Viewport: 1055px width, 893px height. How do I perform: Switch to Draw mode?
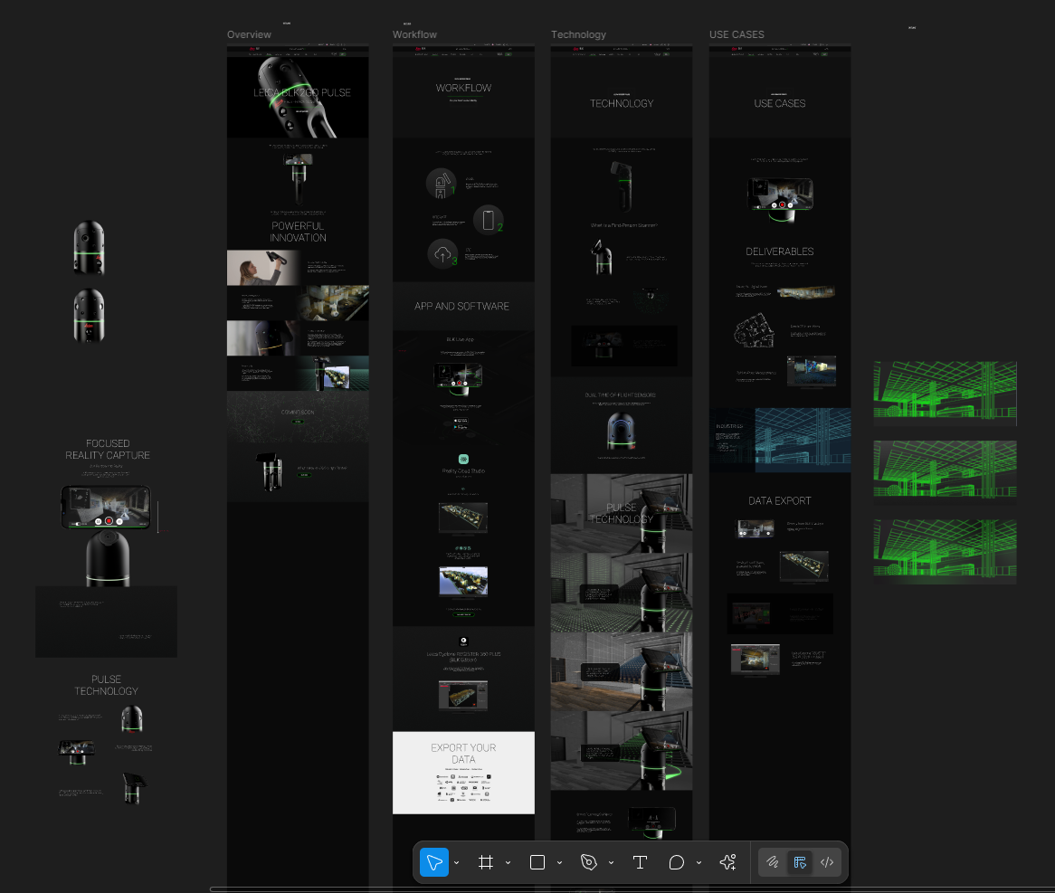click(x=774, y=862)
